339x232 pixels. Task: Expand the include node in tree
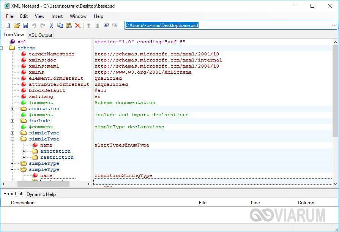click(x=12, y=121)
